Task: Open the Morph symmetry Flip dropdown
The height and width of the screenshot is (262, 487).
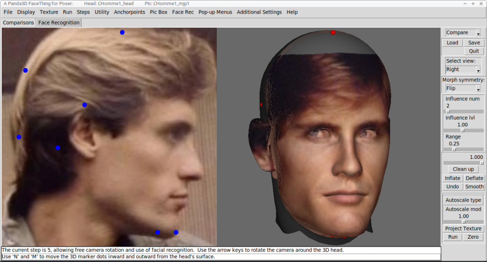Action: tap(463, 89)
